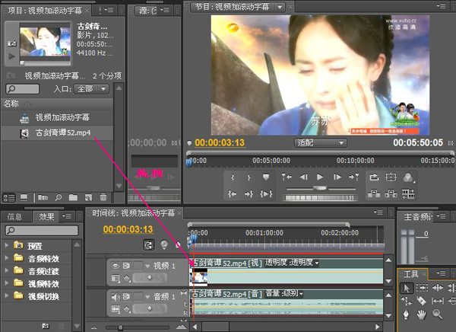Image resolution: width=456 pixels, height=332 pixels.
Task: Click Play In to Out button
Action: pos(266,194)
